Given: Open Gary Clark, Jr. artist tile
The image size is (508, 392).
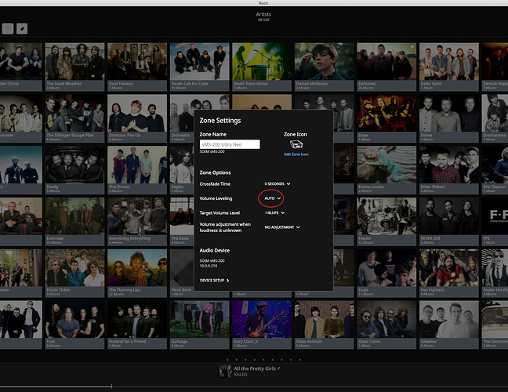Looking at the screenshot, I should 262,325.
